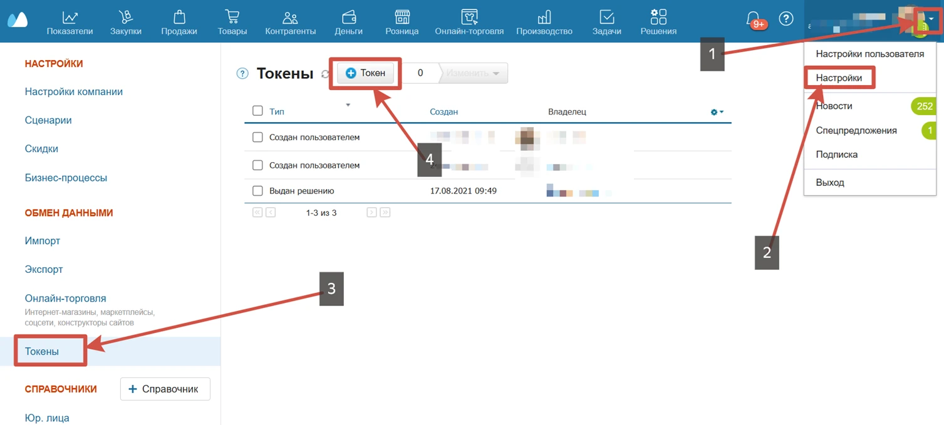This screenshot has height=425, width=944.
Task: Select Выход from the user menu
Action: (830, 183)
